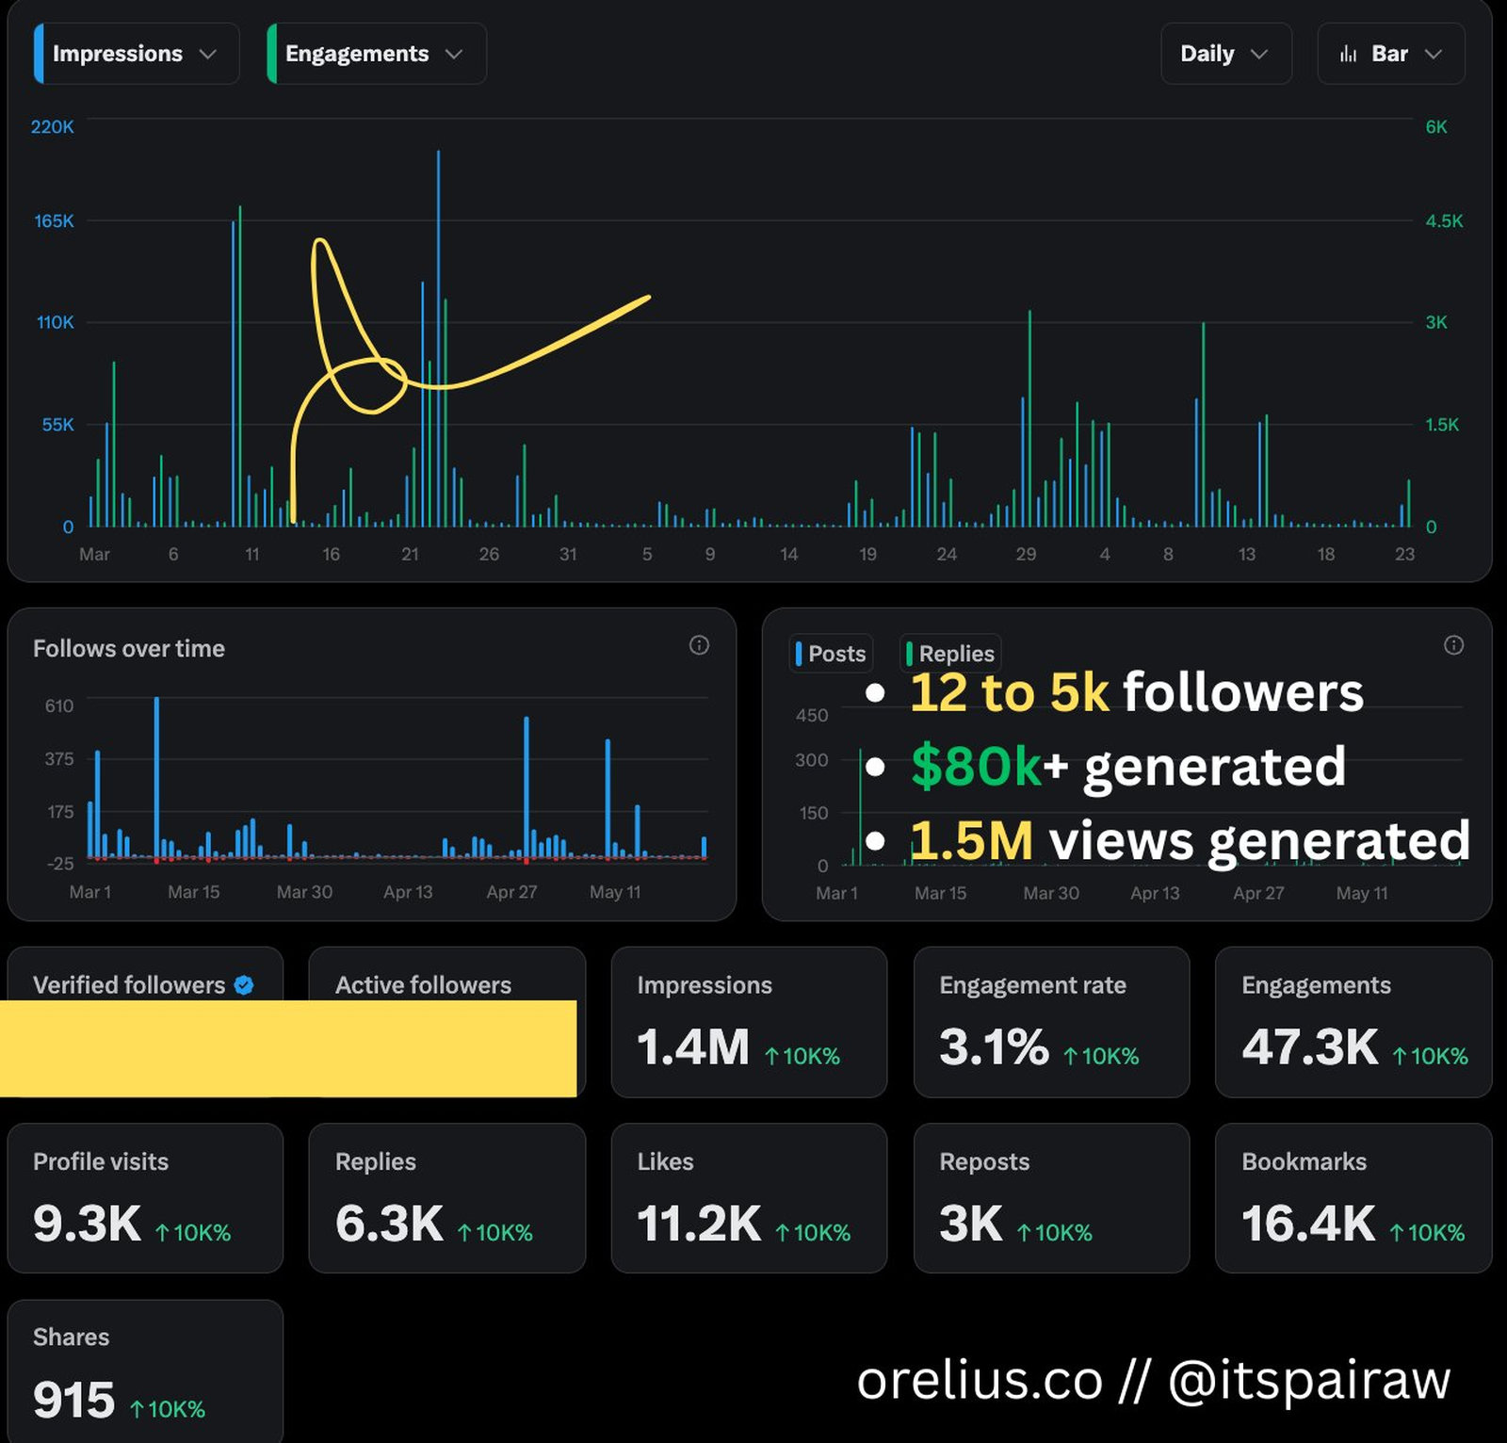This screenshot has height=1443, width=1507.
Task: Click the Engagements 47.3K stat card
Action: point(1353,1022)
